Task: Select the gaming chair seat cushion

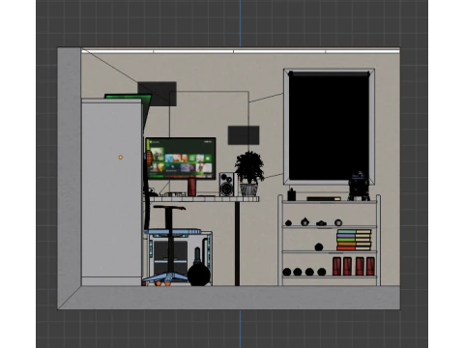Action: click(172, 231)
